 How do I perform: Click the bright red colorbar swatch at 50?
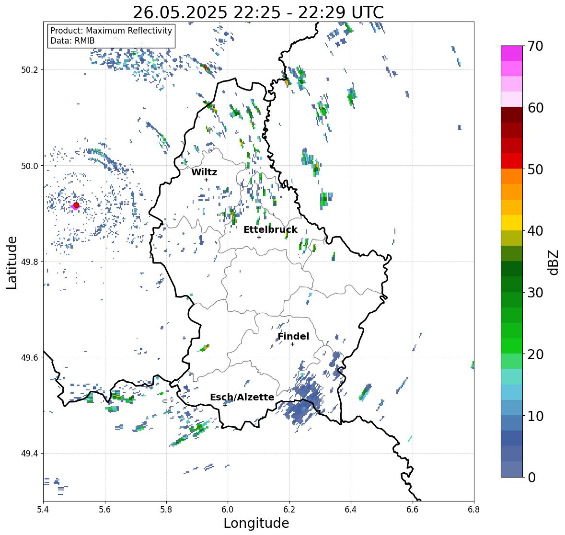click(x=512, y=161)
